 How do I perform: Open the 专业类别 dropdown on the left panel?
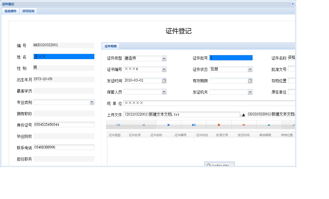click(92, 102)
